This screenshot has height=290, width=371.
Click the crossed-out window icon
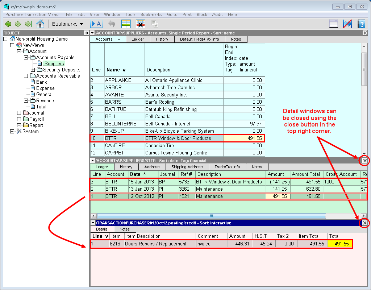pos(347,24)
